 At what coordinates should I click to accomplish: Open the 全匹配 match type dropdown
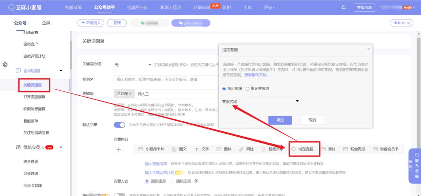click(x=124, y=94)
